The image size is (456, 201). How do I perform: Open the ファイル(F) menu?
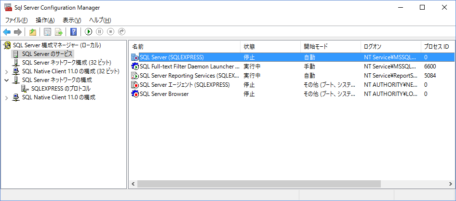tap(16, 20)
